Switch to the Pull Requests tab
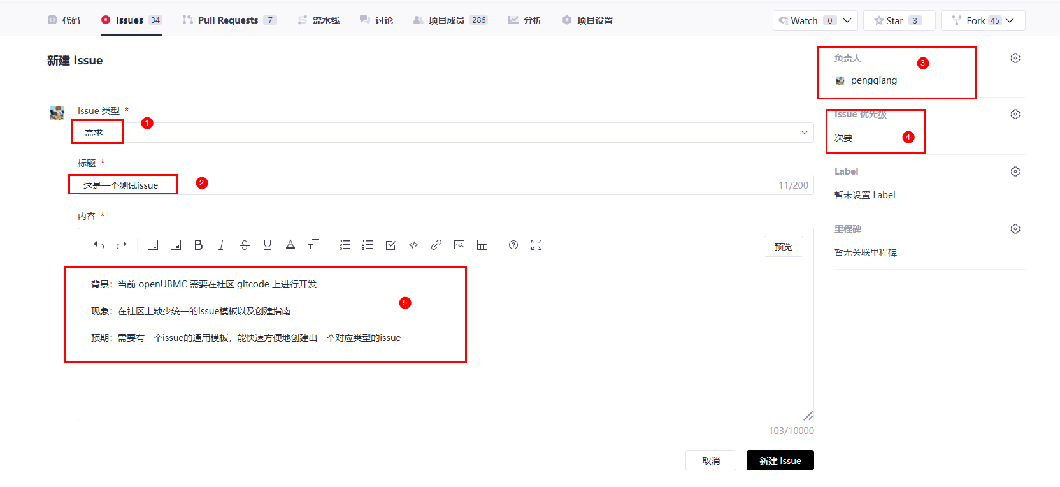Viewport: 1060px width, 487px height. coord(228,20)
